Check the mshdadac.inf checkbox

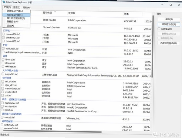click(x=2, y=103)
